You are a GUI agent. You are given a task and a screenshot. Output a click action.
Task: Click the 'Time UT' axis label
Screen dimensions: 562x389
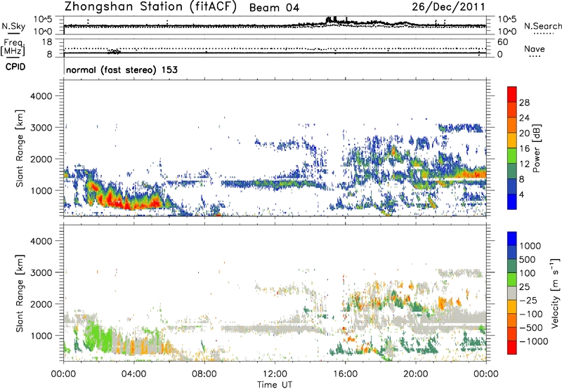click(x=275, y=385)
